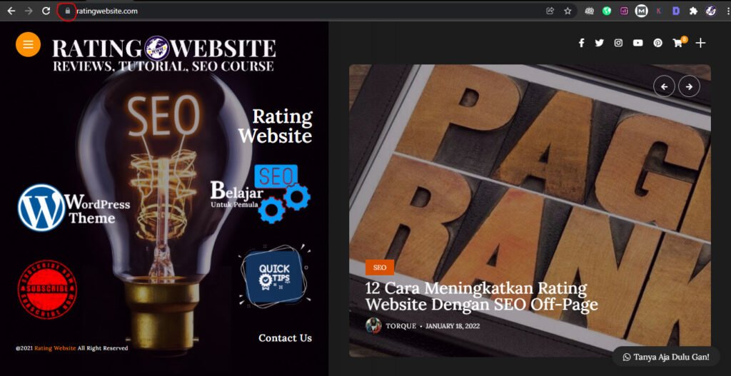Open the puzzle-piece extensions menu
The height and width of the screenshot is (376, 731).
[x=693, y=11]
